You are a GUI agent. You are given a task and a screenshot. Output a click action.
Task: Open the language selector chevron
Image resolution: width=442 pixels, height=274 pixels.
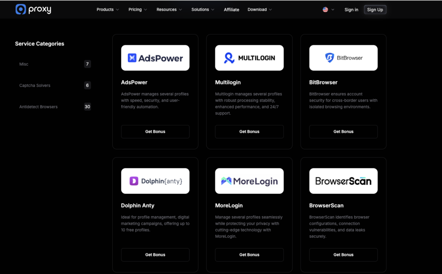[333, 9]
